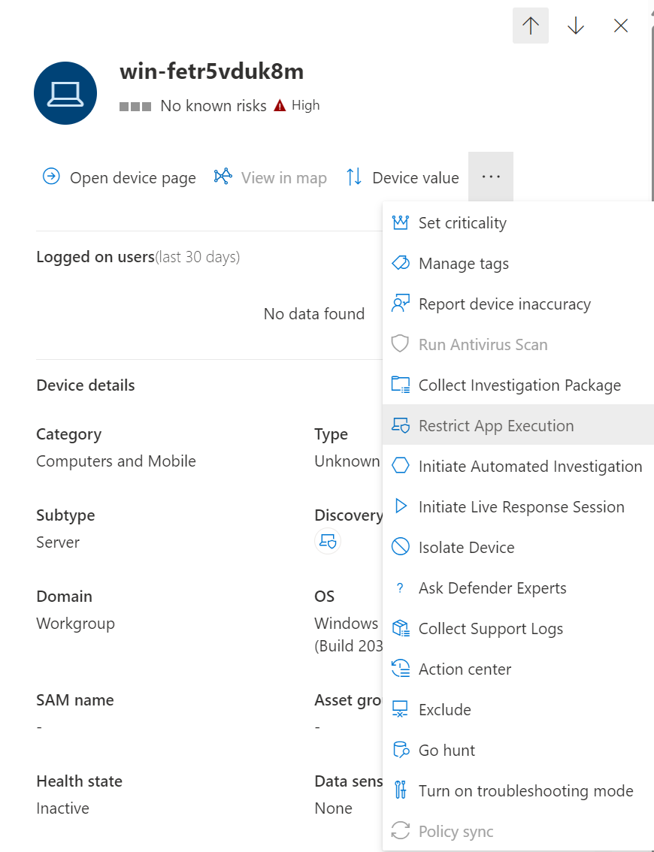Open device page

pos(120,178)
